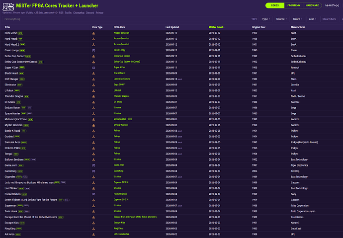This screenshot has width=343, height=238.
Task: Switch to the HARDWARE tab
Action: point(312,5)
